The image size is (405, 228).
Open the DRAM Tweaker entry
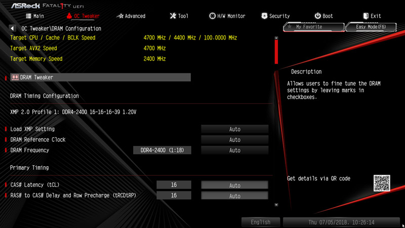(100, 78)
